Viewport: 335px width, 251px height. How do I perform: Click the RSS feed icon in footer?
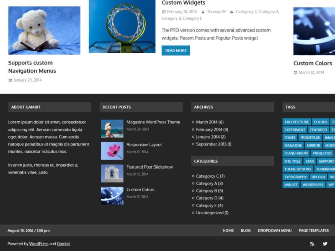pos(312,244)
